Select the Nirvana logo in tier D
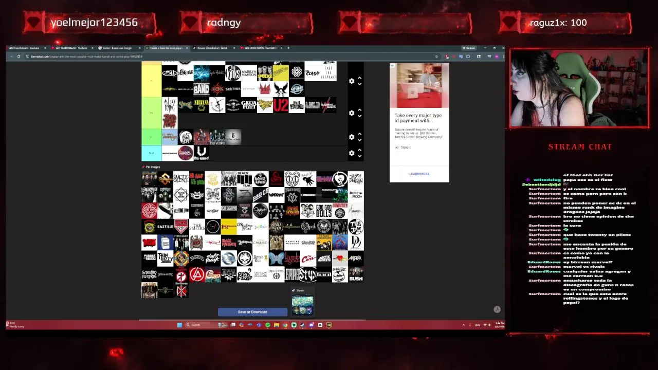The width and height of the screenshot is (658, 370). pyautogui.click(x=202, y=105)
